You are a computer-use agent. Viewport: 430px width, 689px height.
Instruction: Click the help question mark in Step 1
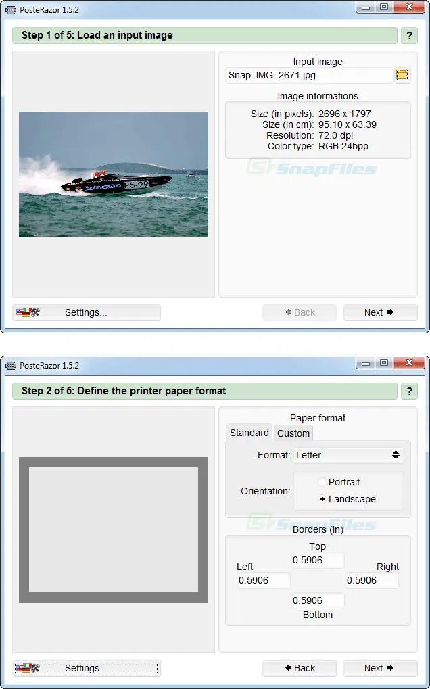coord(409,36)
